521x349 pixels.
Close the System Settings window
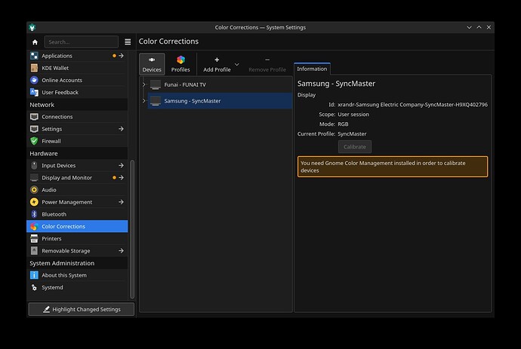coord(489,28)
